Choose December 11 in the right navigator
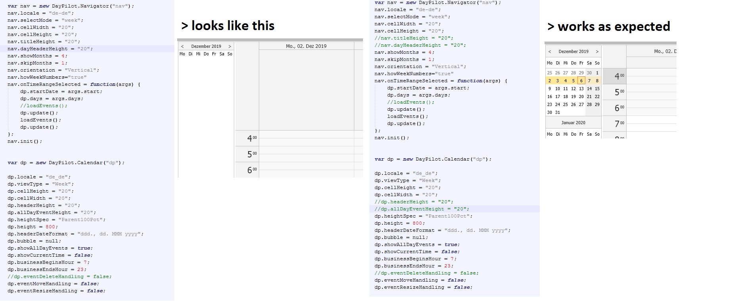 pyautogui.click(x=566, y=89)
